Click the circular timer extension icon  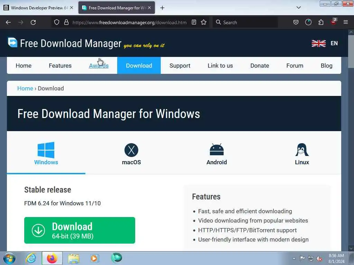point(308,22)
